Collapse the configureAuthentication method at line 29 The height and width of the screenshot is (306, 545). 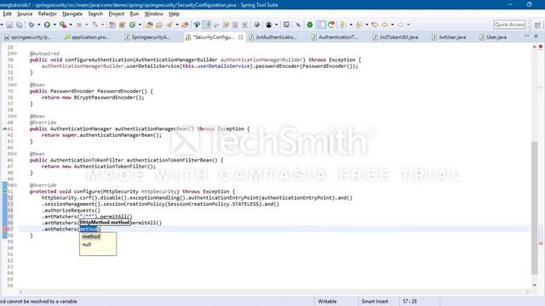(x=15, y=54)
